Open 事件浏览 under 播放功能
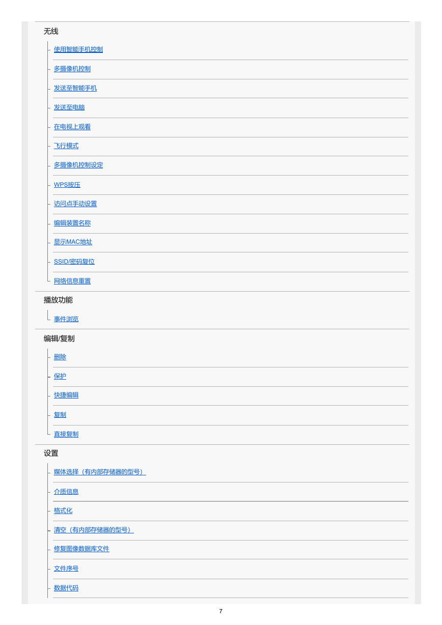The height and width of the screenshot is (625, 442). point(66,319)
